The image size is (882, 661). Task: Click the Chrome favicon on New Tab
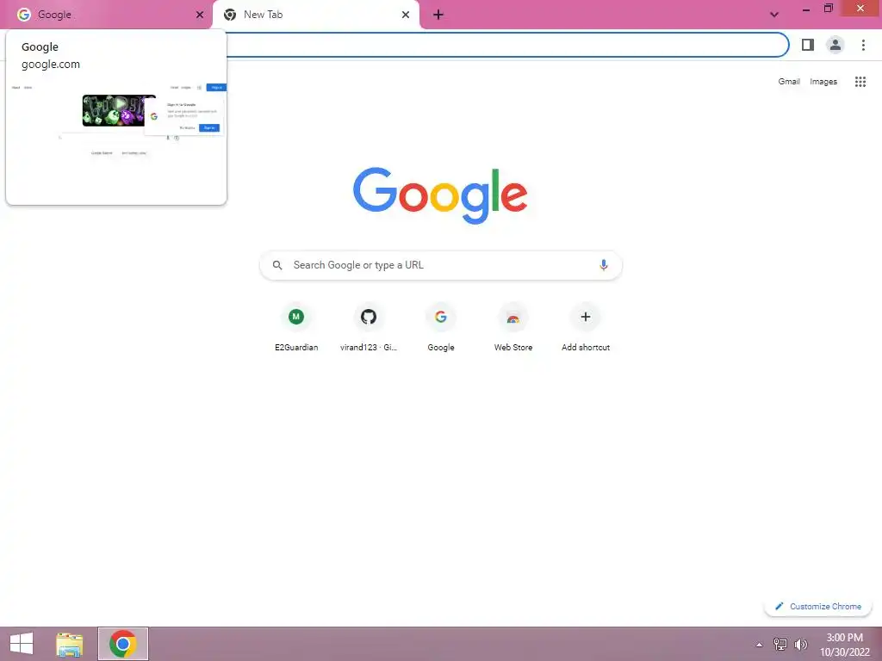pyautogui.click(x=229, y=15)
